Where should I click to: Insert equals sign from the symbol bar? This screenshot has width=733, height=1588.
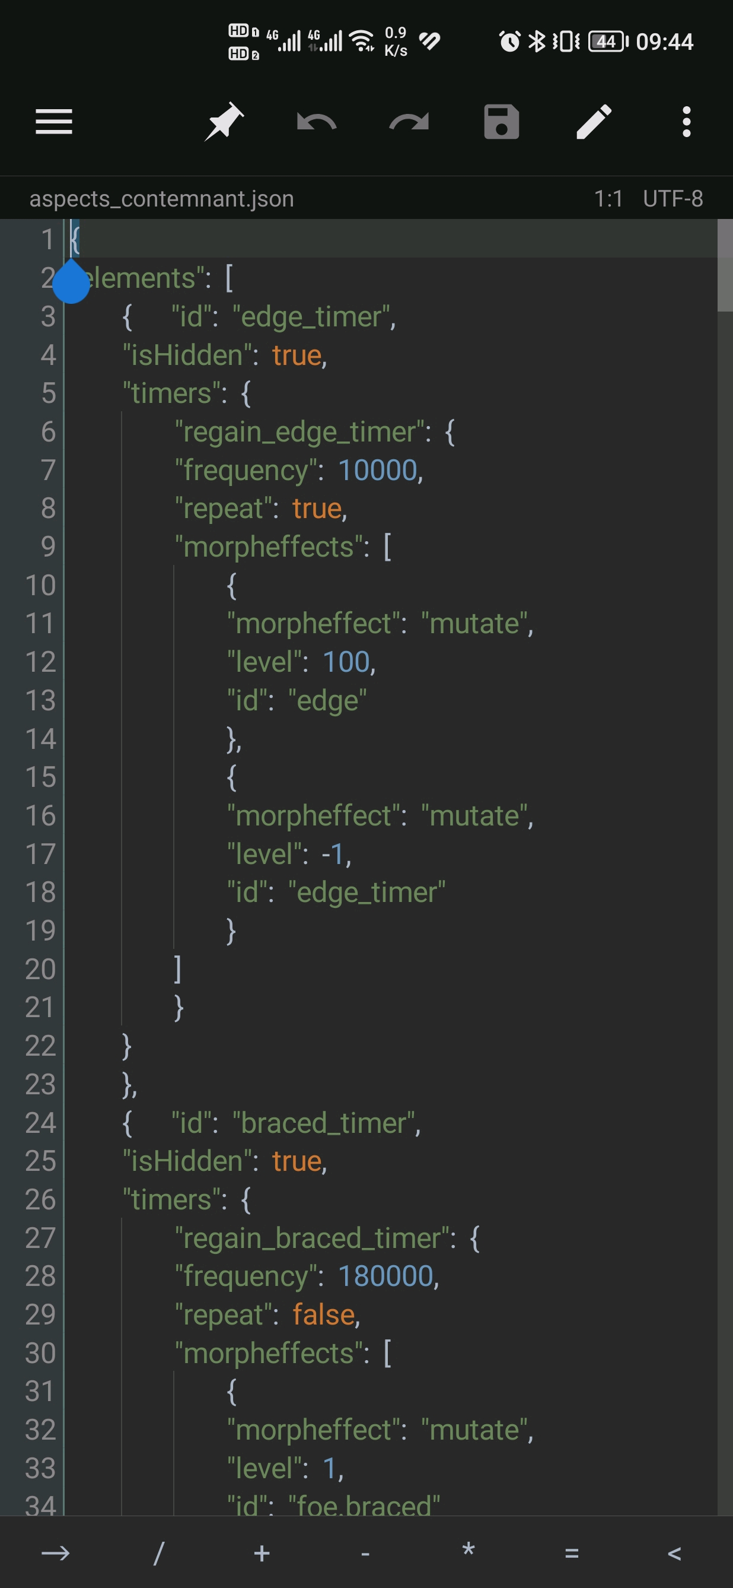coord(572,1554)
